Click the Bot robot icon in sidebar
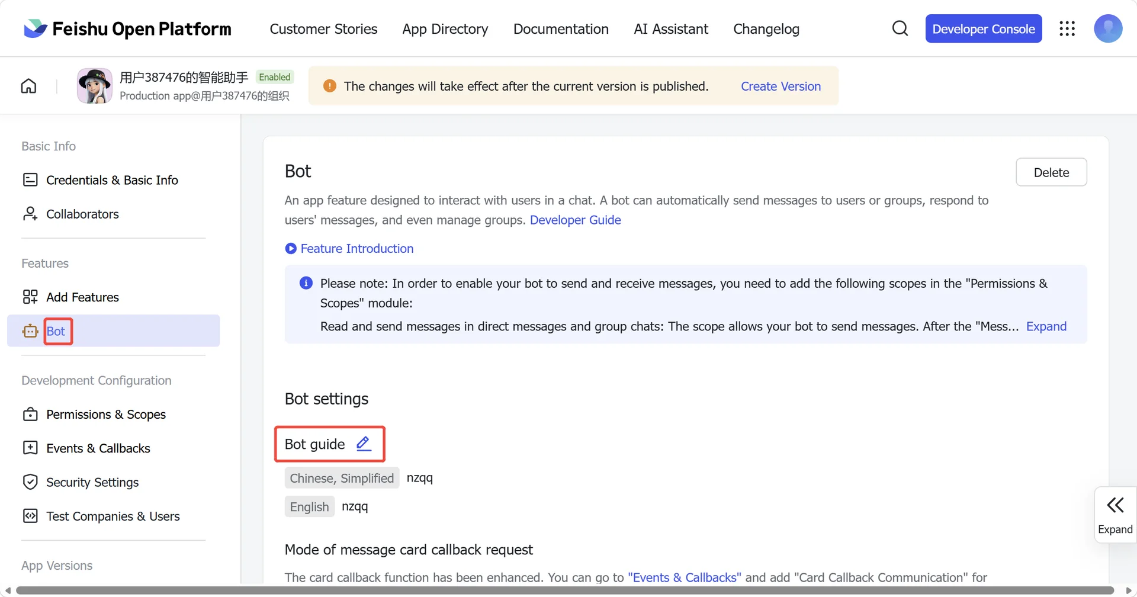The width and height of the screenshot is (1137, 597). (x=30, y=331)
